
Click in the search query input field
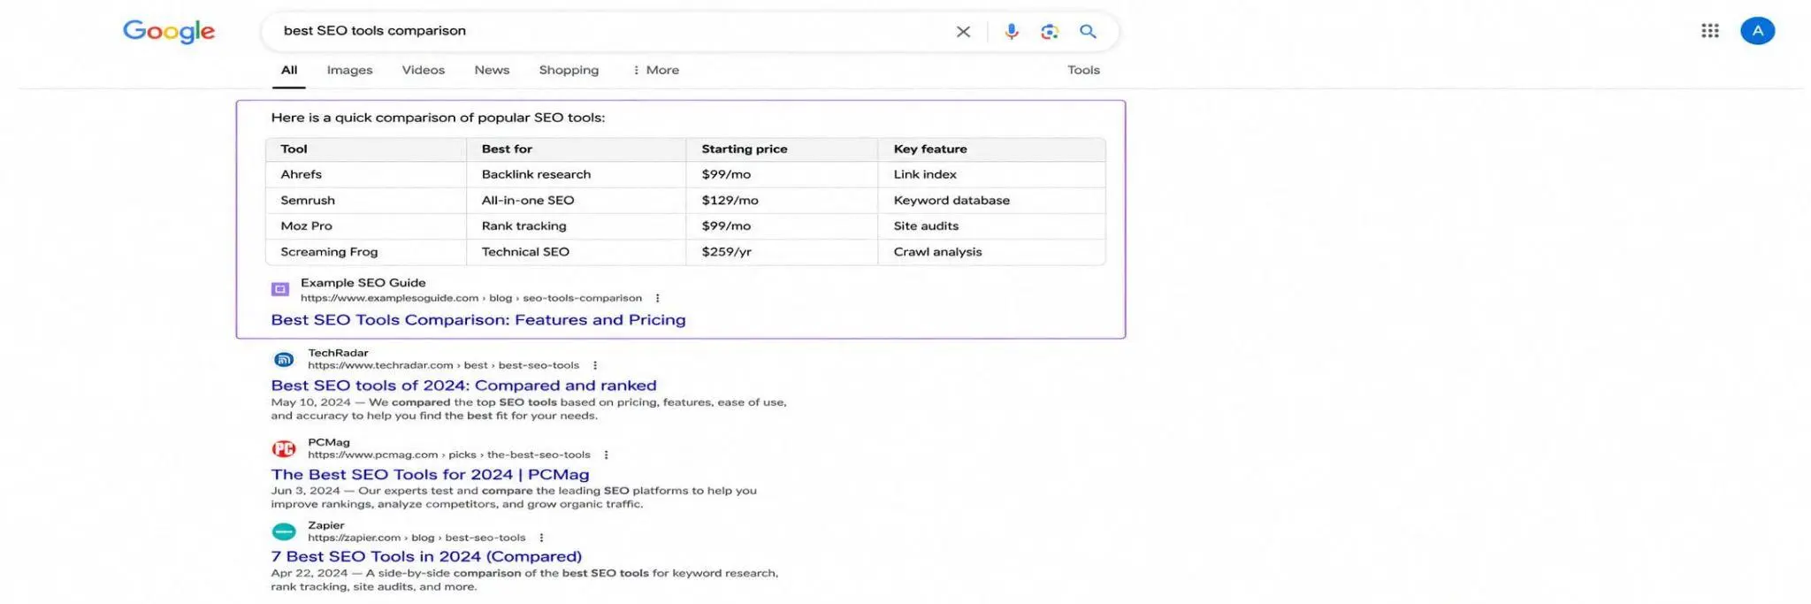point(610,31)
